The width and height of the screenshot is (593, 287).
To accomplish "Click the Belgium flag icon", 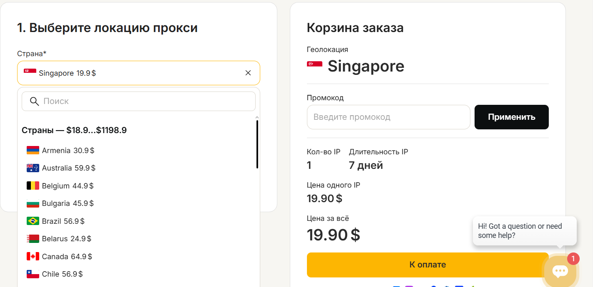I will [x=33, y=186].
